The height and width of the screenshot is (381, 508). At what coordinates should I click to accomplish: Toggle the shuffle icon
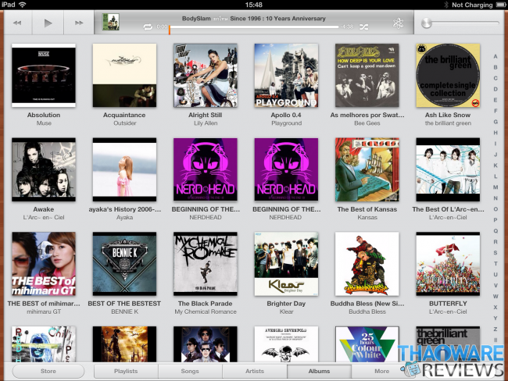click(364, 27)
